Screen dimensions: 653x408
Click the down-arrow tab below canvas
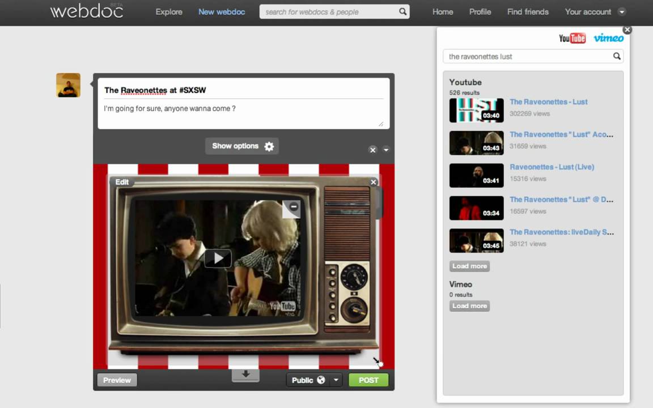pos(245,375)
